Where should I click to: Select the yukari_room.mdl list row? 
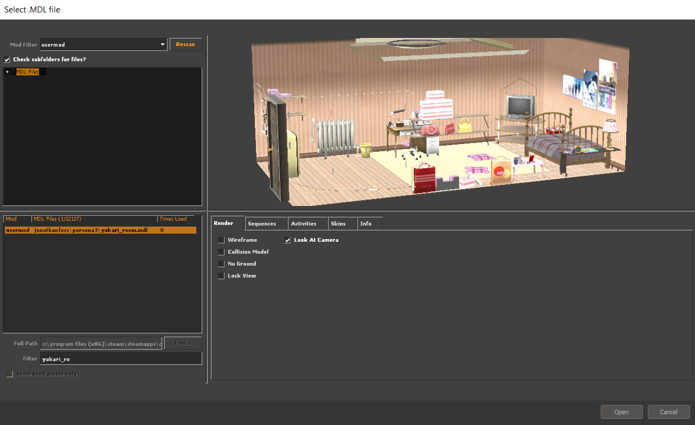(100, 230)
